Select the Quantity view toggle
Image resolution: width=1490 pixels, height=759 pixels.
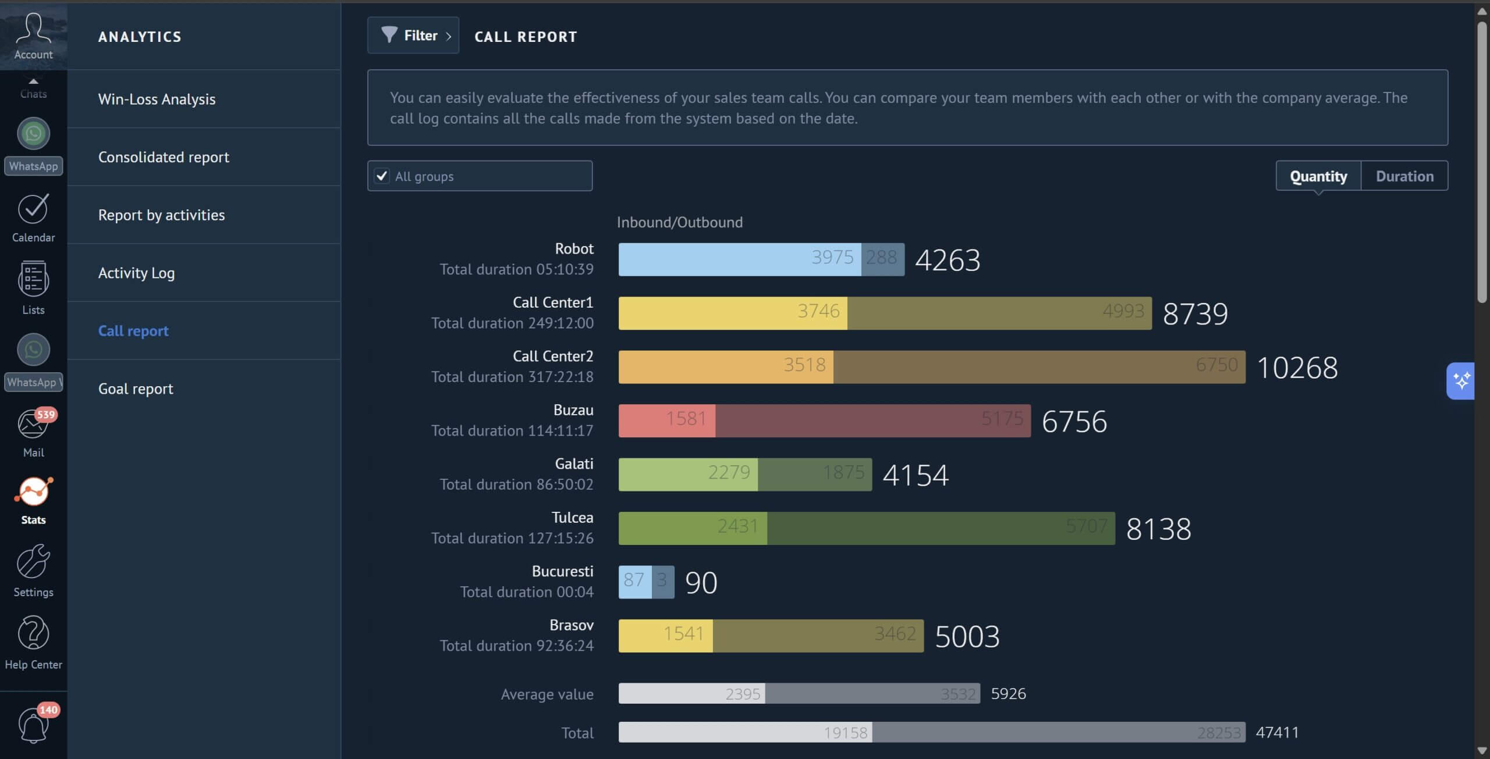[1318, 176]
